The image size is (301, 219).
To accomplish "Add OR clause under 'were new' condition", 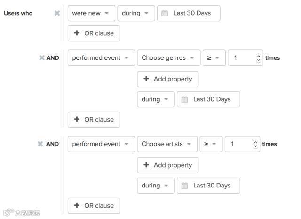I will click(x=94, y=33).
